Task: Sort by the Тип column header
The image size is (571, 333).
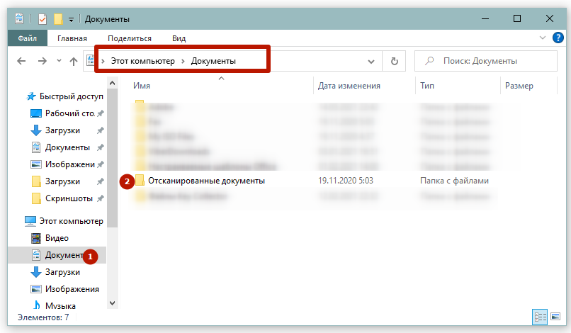Action: (427, 86)
